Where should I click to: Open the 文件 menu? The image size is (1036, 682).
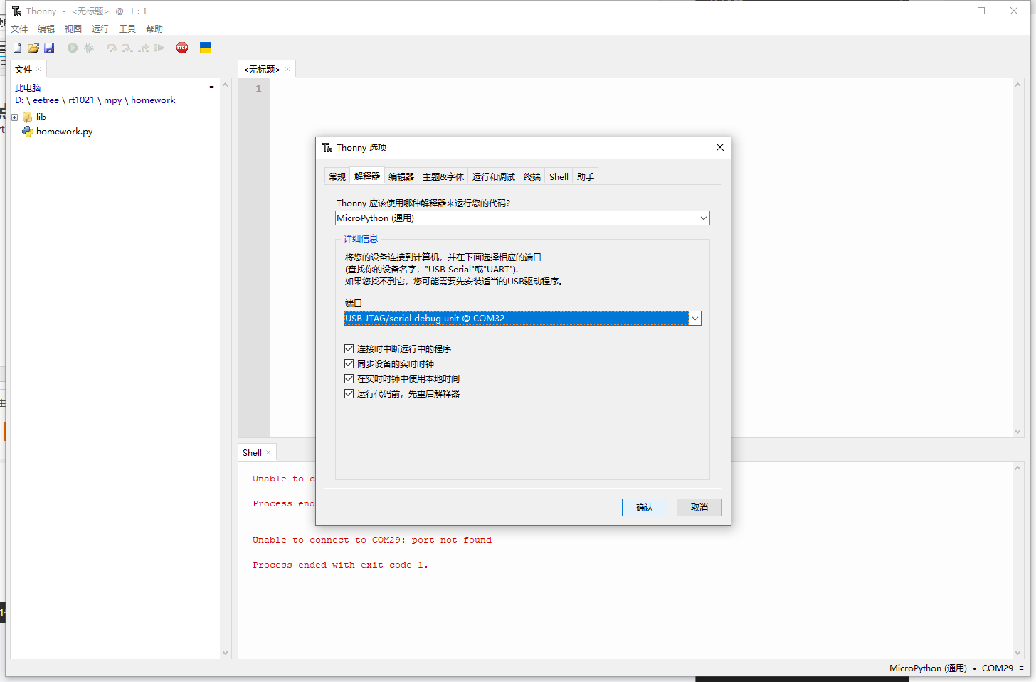click(19, 28)
